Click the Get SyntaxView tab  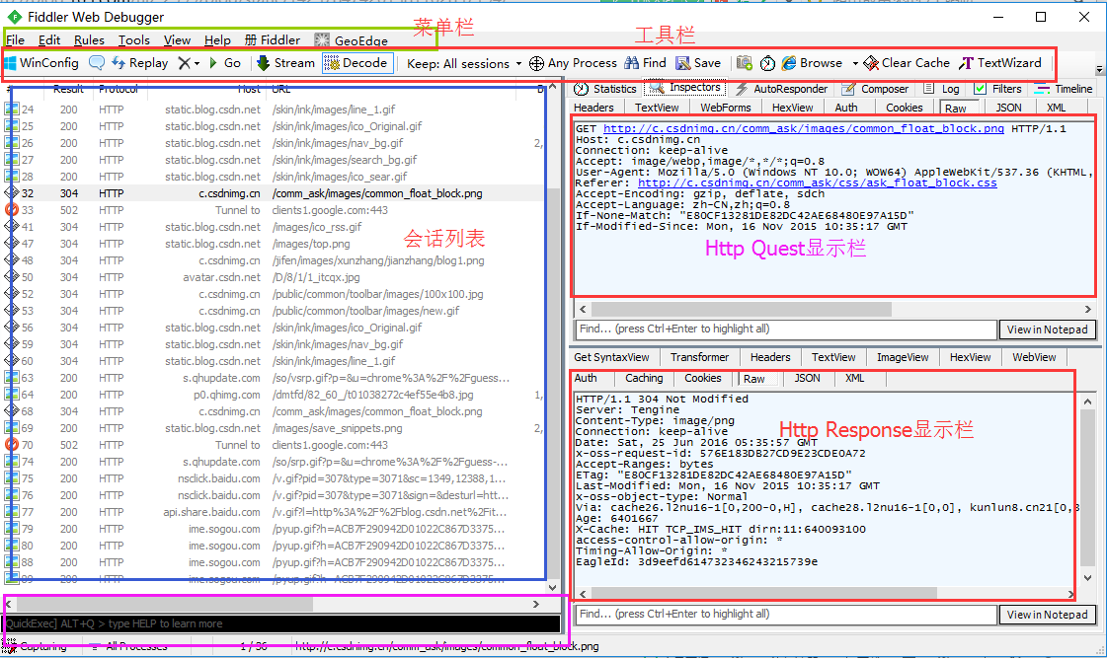click(611, 357)
